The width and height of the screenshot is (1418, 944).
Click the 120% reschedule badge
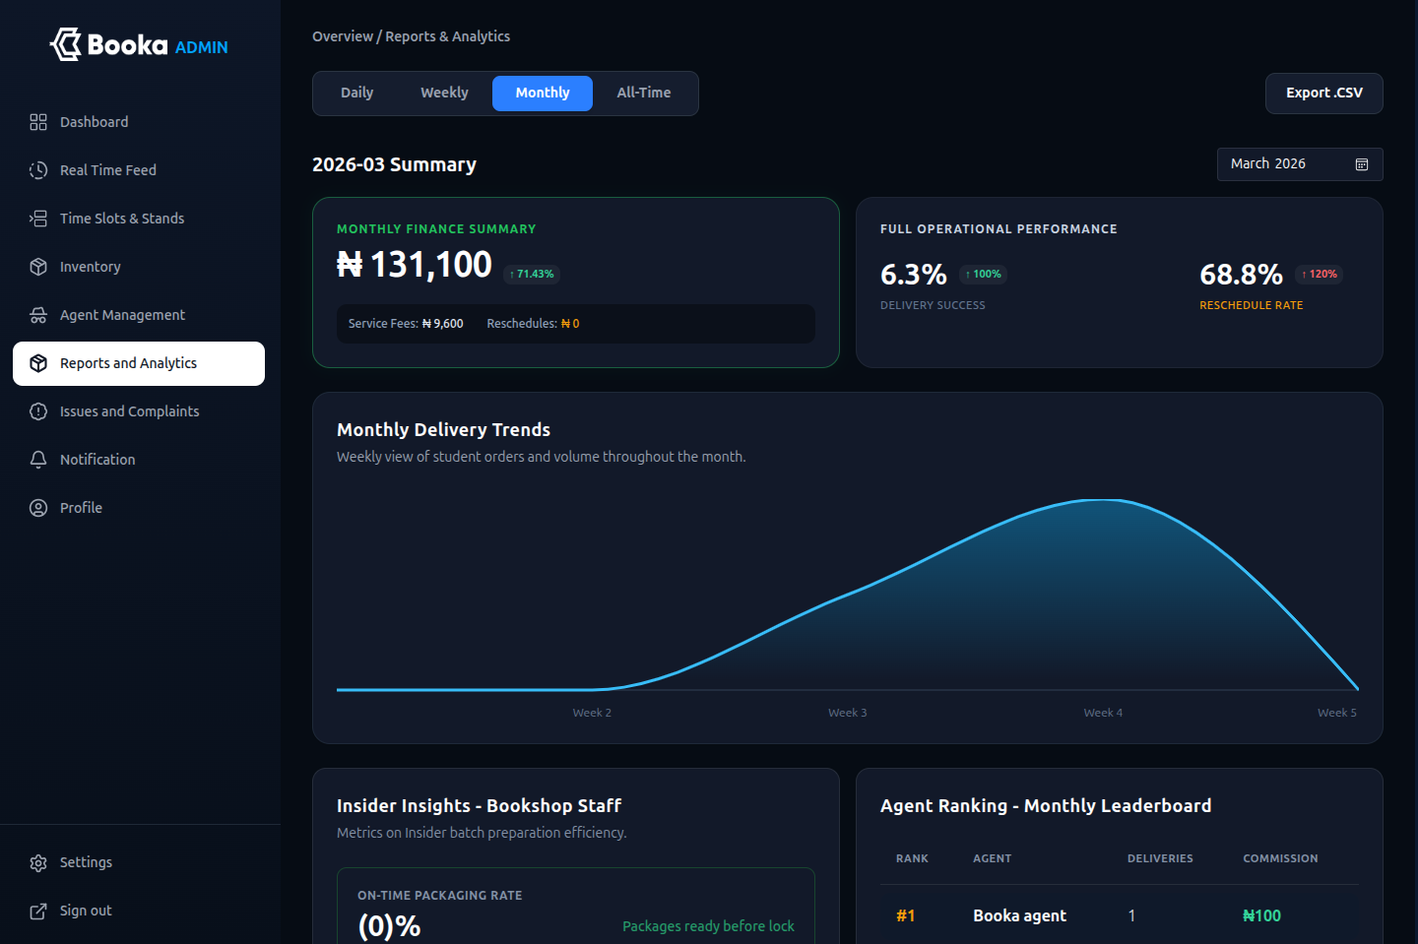1320,275
